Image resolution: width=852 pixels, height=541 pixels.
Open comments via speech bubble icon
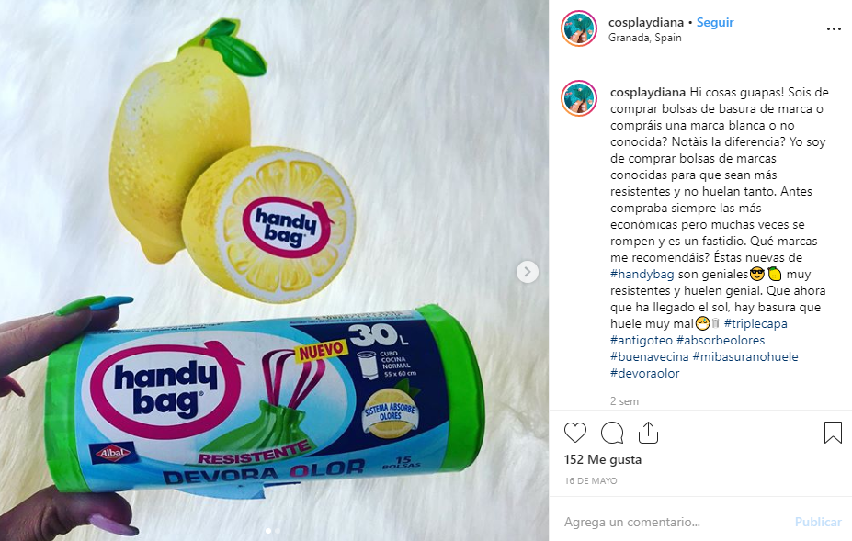[x=612, y=433]
